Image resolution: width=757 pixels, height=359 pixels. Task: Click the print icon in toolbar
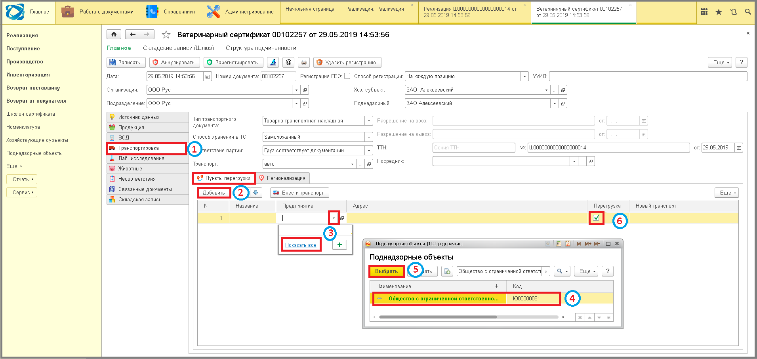[x=303, y=62]
